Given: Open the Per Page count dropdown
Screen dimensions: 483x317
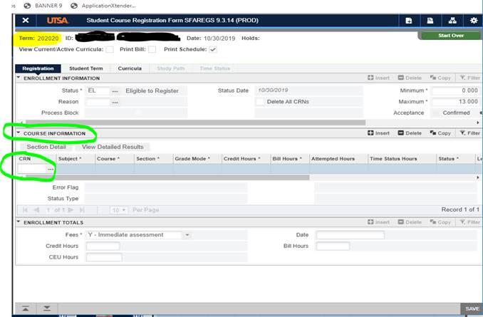Looking at the screenshot, I should tap(118, 210).
